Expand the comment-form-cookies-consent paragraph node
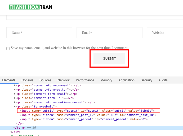This screenshot has height=136, width=183. click(15, 102)
